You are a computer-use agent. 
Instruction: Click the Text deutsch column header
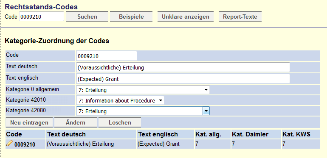[67, 134]
